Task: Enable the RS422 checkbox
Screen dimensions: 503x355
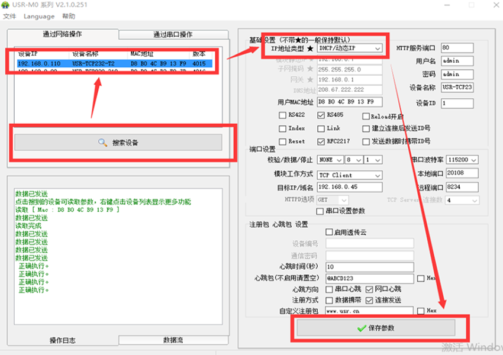Action: (x=283, y=115)
